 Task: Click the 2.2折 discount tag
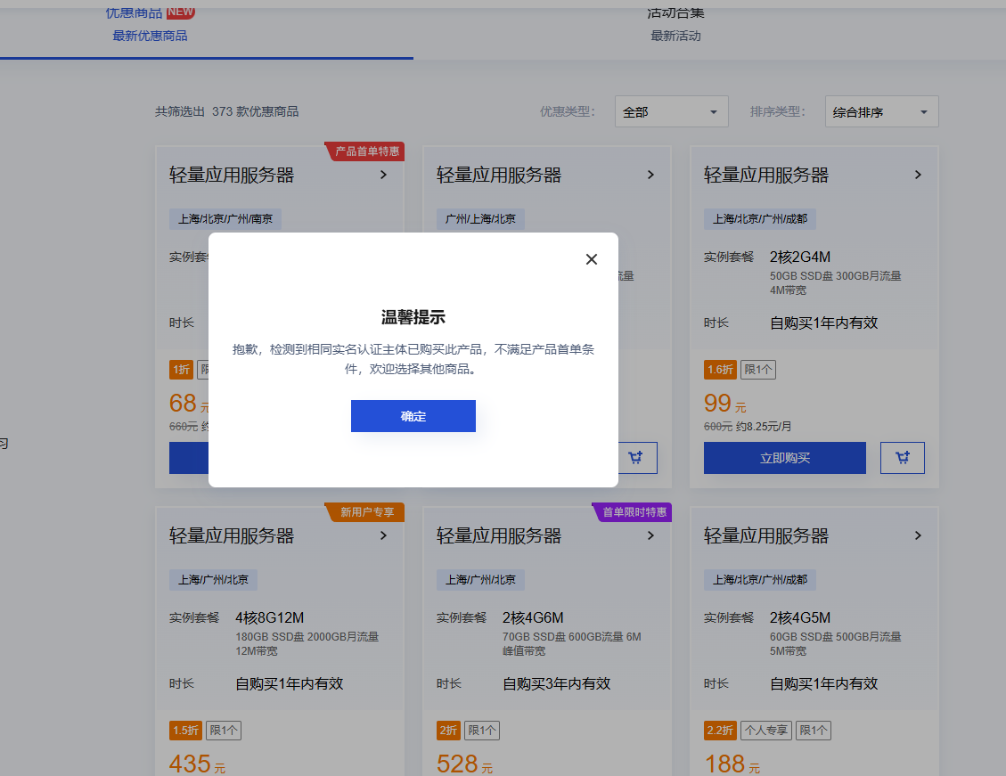point(720,731)
